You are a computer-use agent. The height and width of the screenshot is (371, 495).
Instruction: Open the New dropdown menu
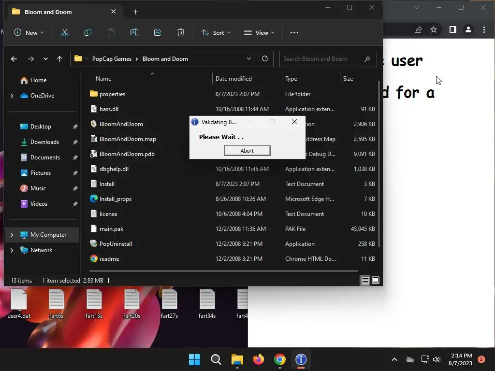coord(29,32)
